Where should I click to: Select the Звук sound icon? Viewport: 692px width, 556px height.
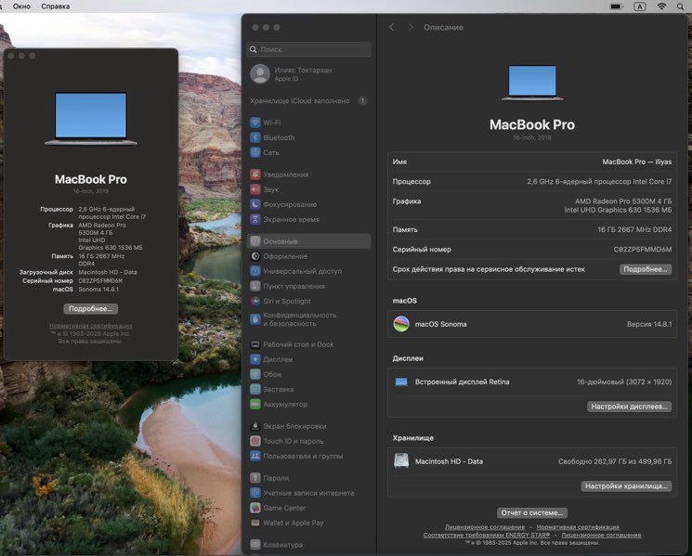click(x=255, y=189)
